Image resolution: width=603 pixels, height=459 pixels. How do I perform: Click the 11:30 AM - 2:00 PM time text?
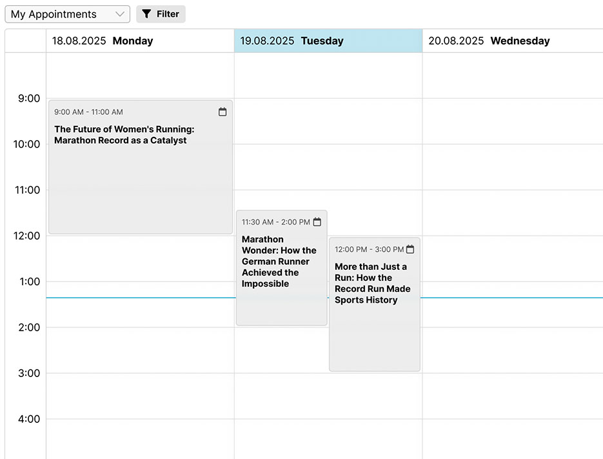275,222
